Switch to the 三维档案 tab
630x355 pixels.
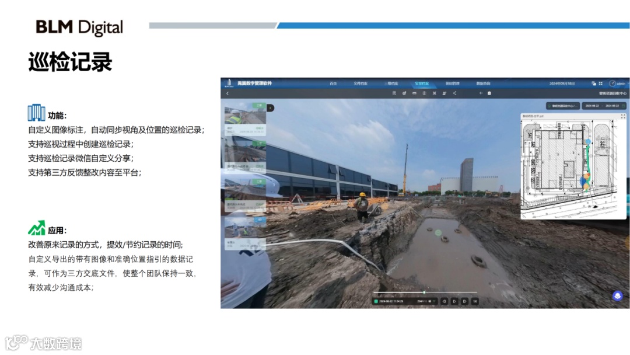click(391, 83)
